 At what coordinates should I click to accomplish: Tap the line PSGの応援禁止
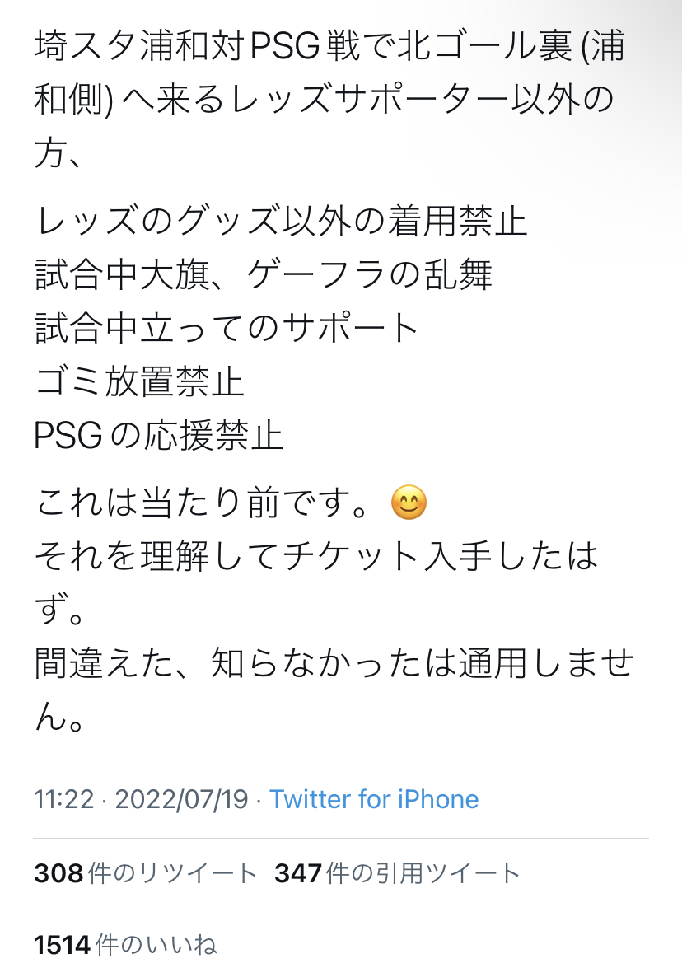coord(159,436)
